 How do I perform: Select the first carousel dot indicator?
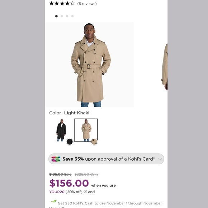point(56,16)
